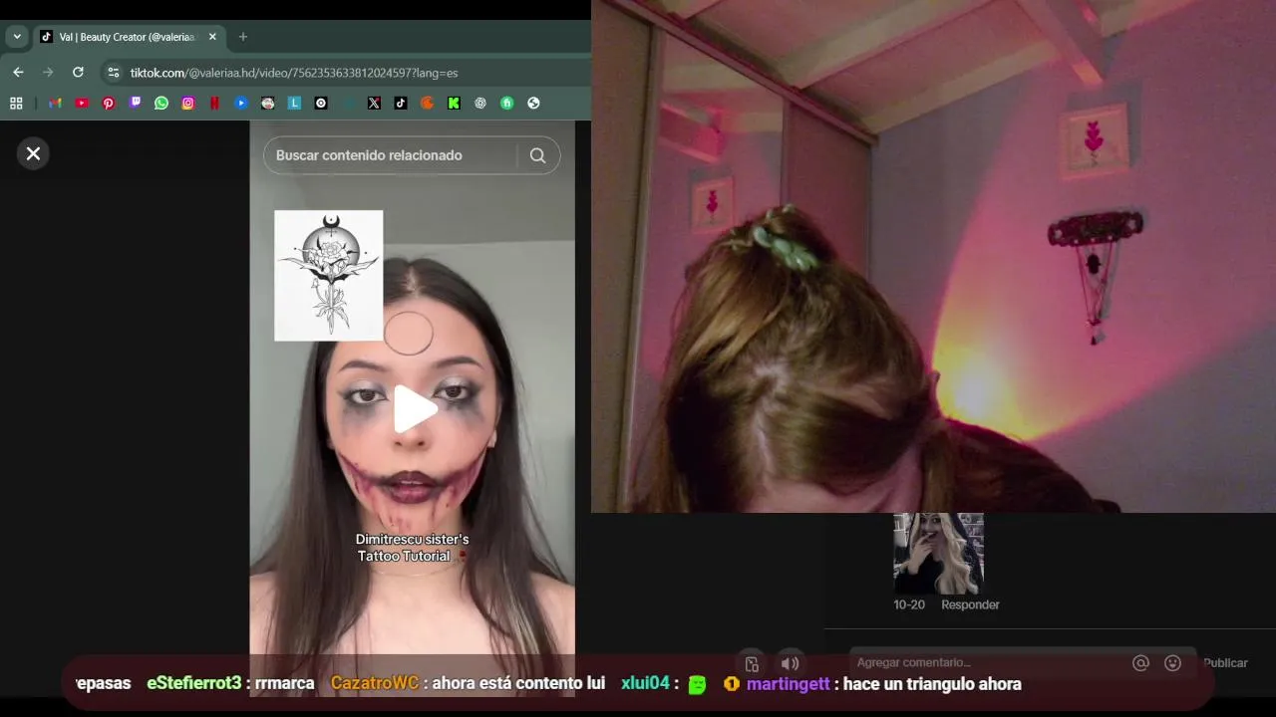Click chat username 'CazatroWC'
Image resolution: width=1276 pixels, height=717 pixels.
[375, 683]
